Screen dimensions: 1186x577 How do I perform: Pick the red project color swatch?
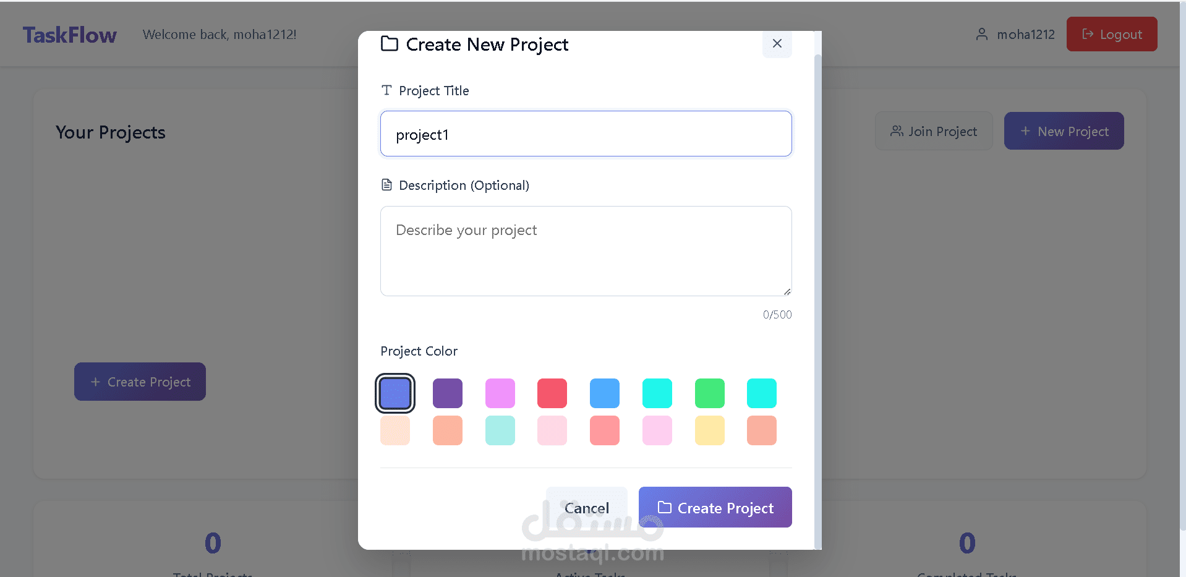(552, 393)
